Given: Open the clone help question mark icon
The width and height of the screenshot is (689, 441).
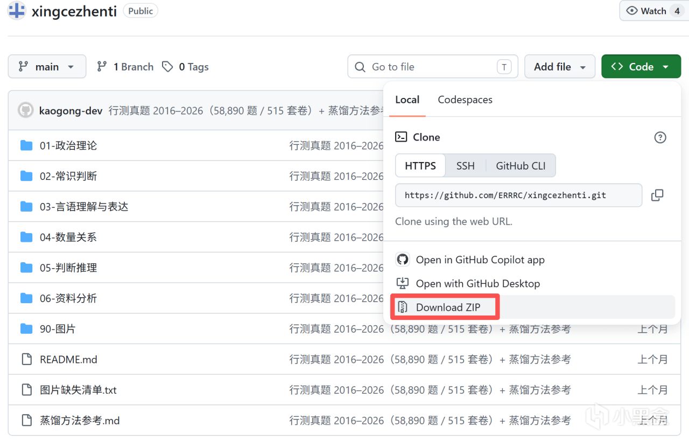Looking at the screenshot, I should (660, 137).
